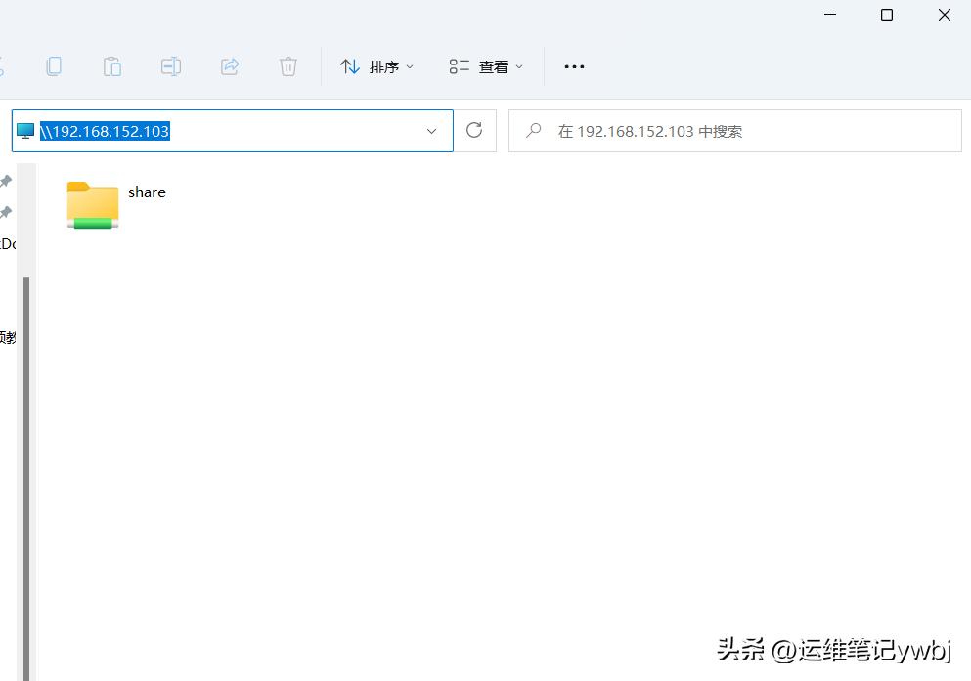Click the Refresh icon beside the address bar

475,130
